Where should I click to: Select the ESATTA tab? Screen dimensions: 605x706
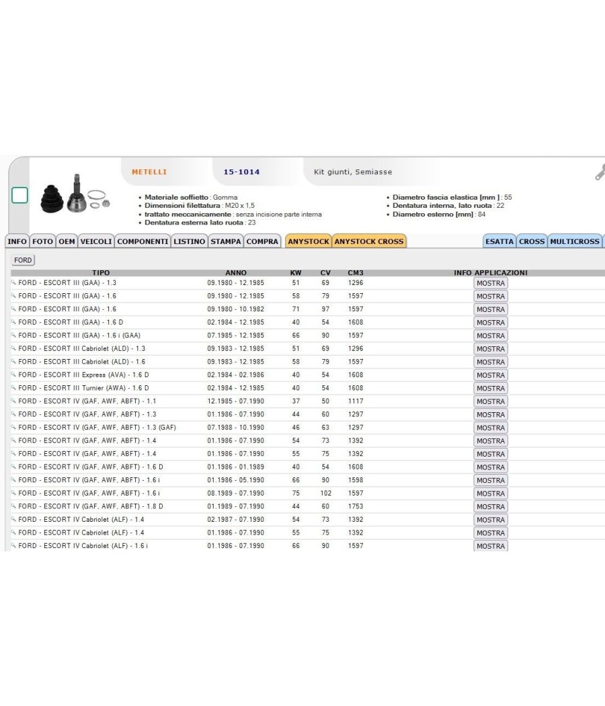(x=499, y=241)
